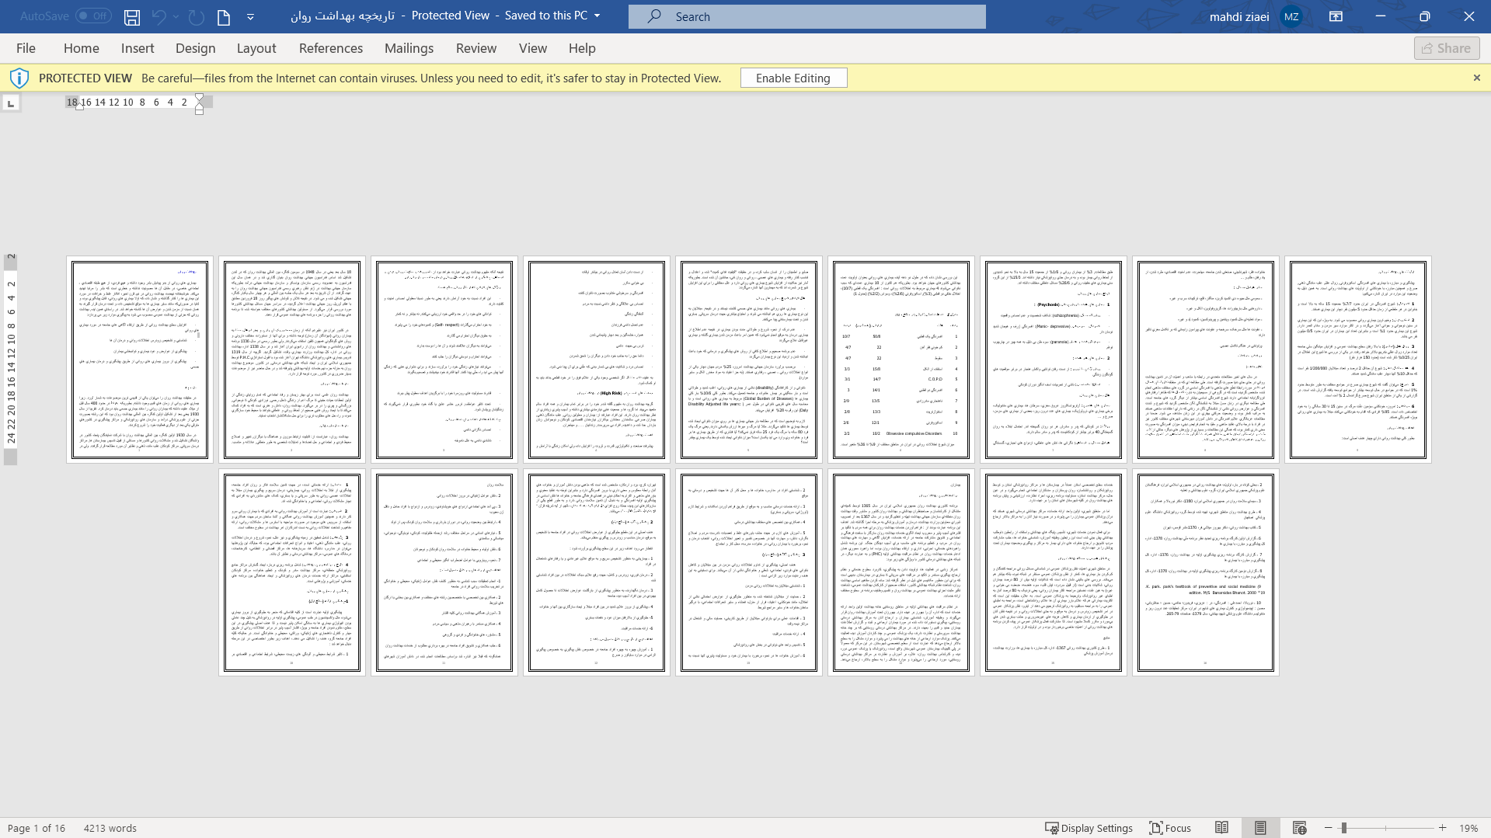Select the View tab
The width and height of the screenshot is (1491, 838).
(533, 48)
